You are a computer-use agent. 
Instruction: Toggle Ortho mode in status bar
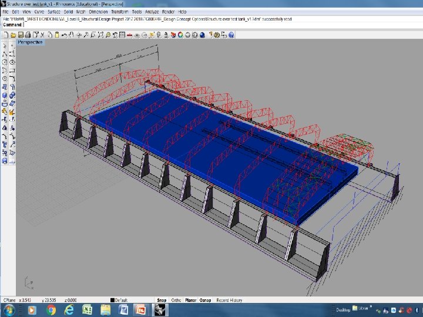tap(176, 300)
